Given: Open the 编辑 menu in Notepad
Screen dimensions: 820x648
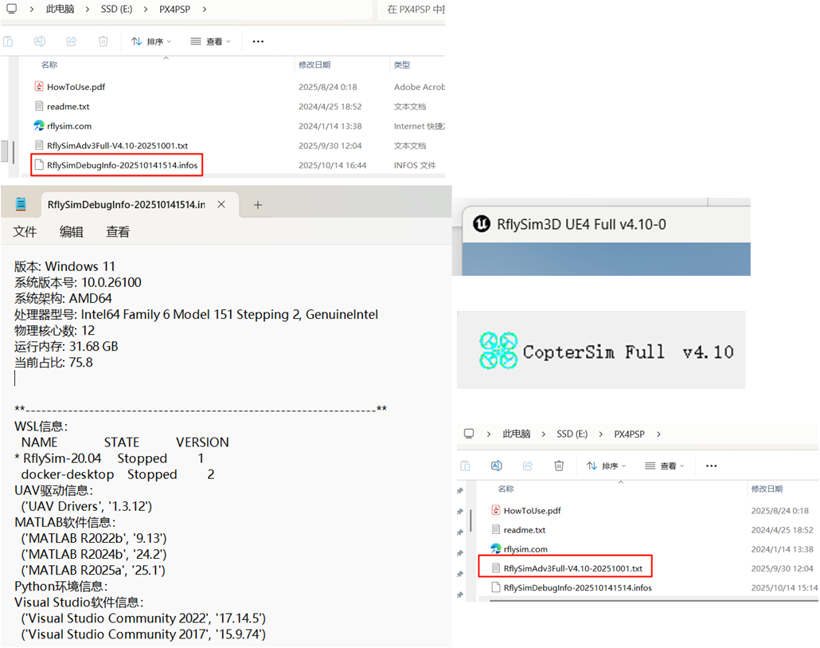Looking at the screenshot, I should click(72, 231).
